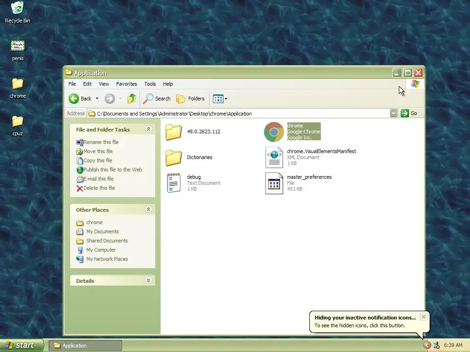The height and width of the screenshot is (352, 470).
Task: Go up one folder level
Action: pos(131,99)
